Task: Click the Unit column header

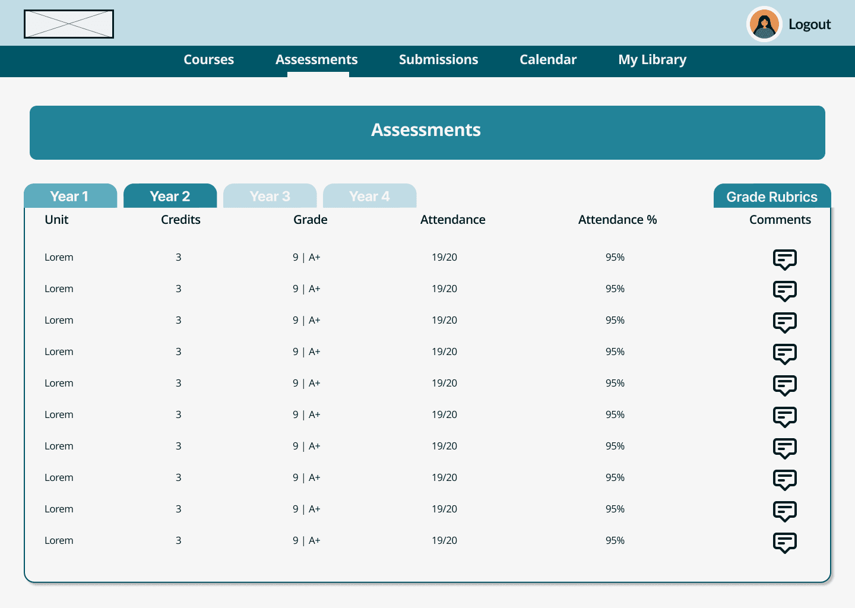Action: click(56, 220)
